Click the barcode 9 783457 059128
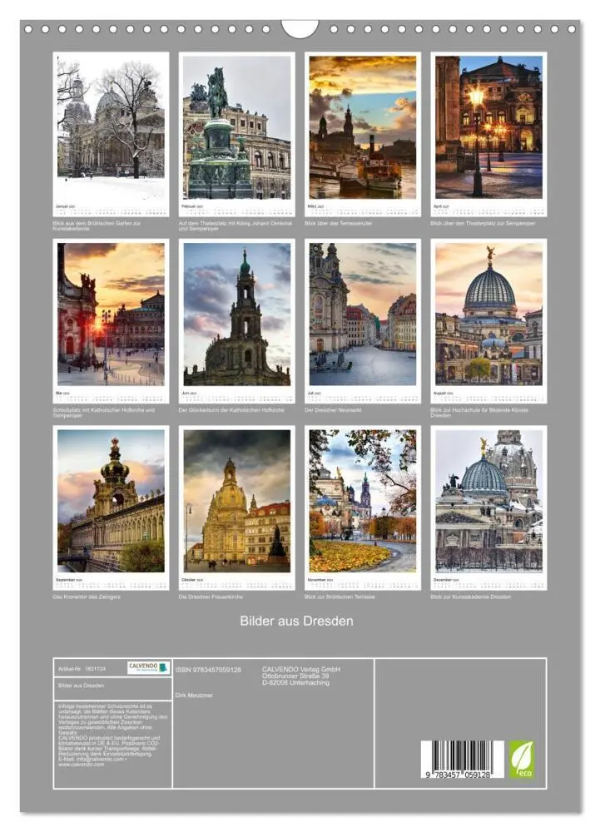 462,760
